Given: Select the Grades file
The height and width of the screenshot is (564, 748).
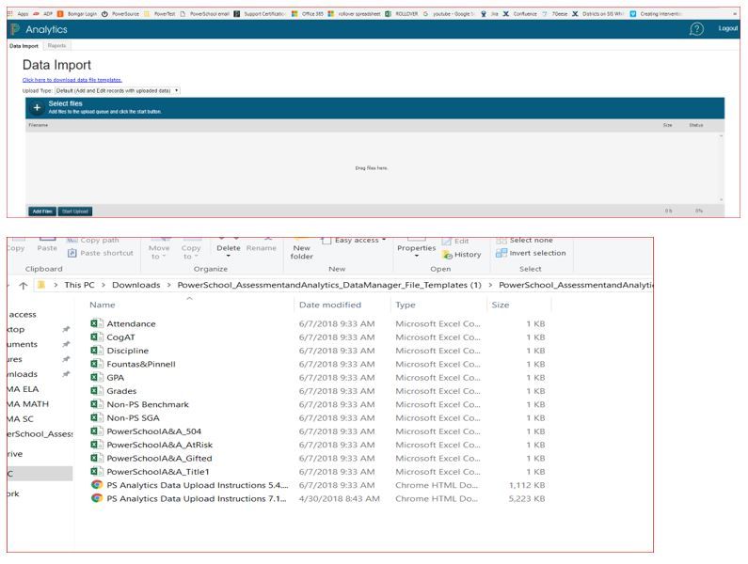Looking at the screenshot, I should 121,391.
